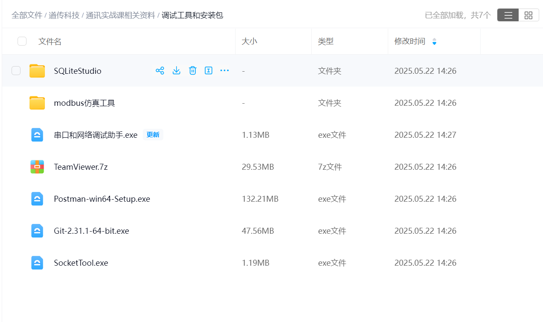
Task: Click the modbus仿真工具 folder icon
Action: click(37, 103)
